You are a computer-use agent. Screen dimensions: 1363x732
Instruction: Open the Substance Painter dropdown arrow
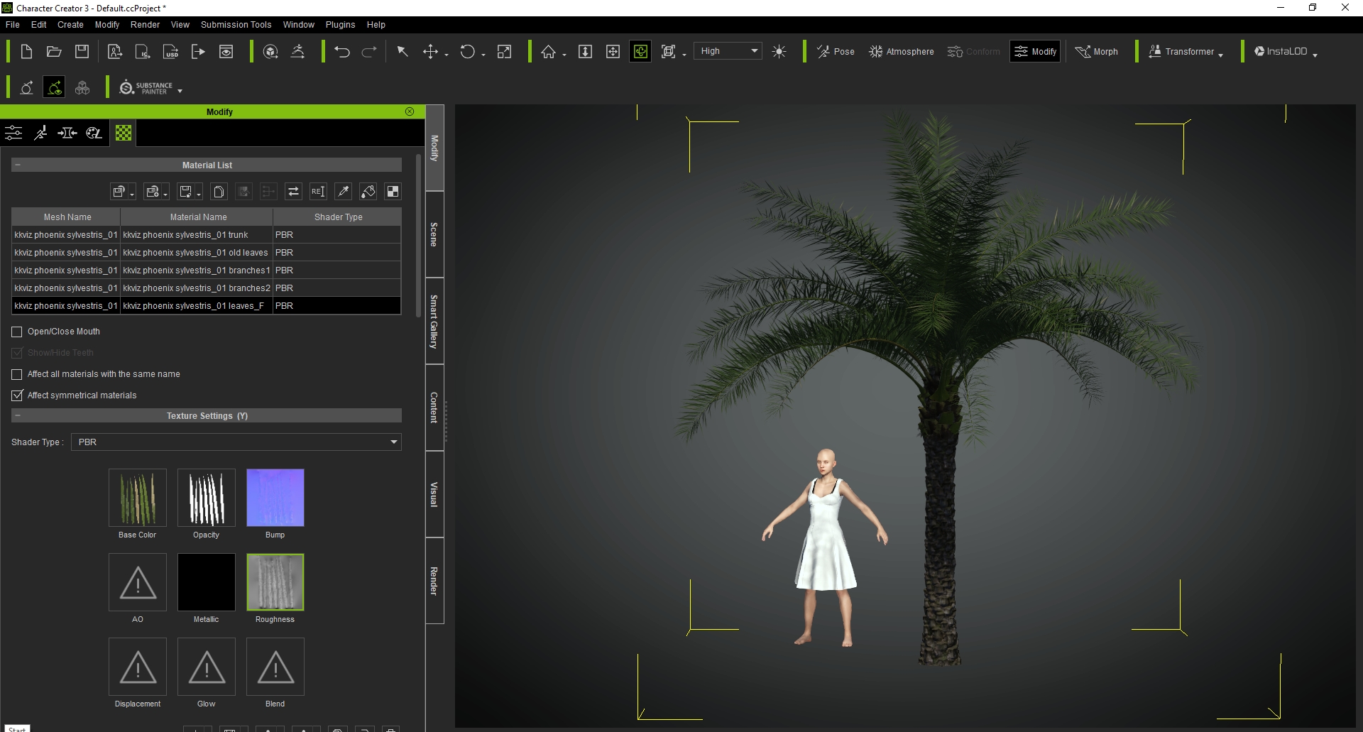click(x=180, y=91)
